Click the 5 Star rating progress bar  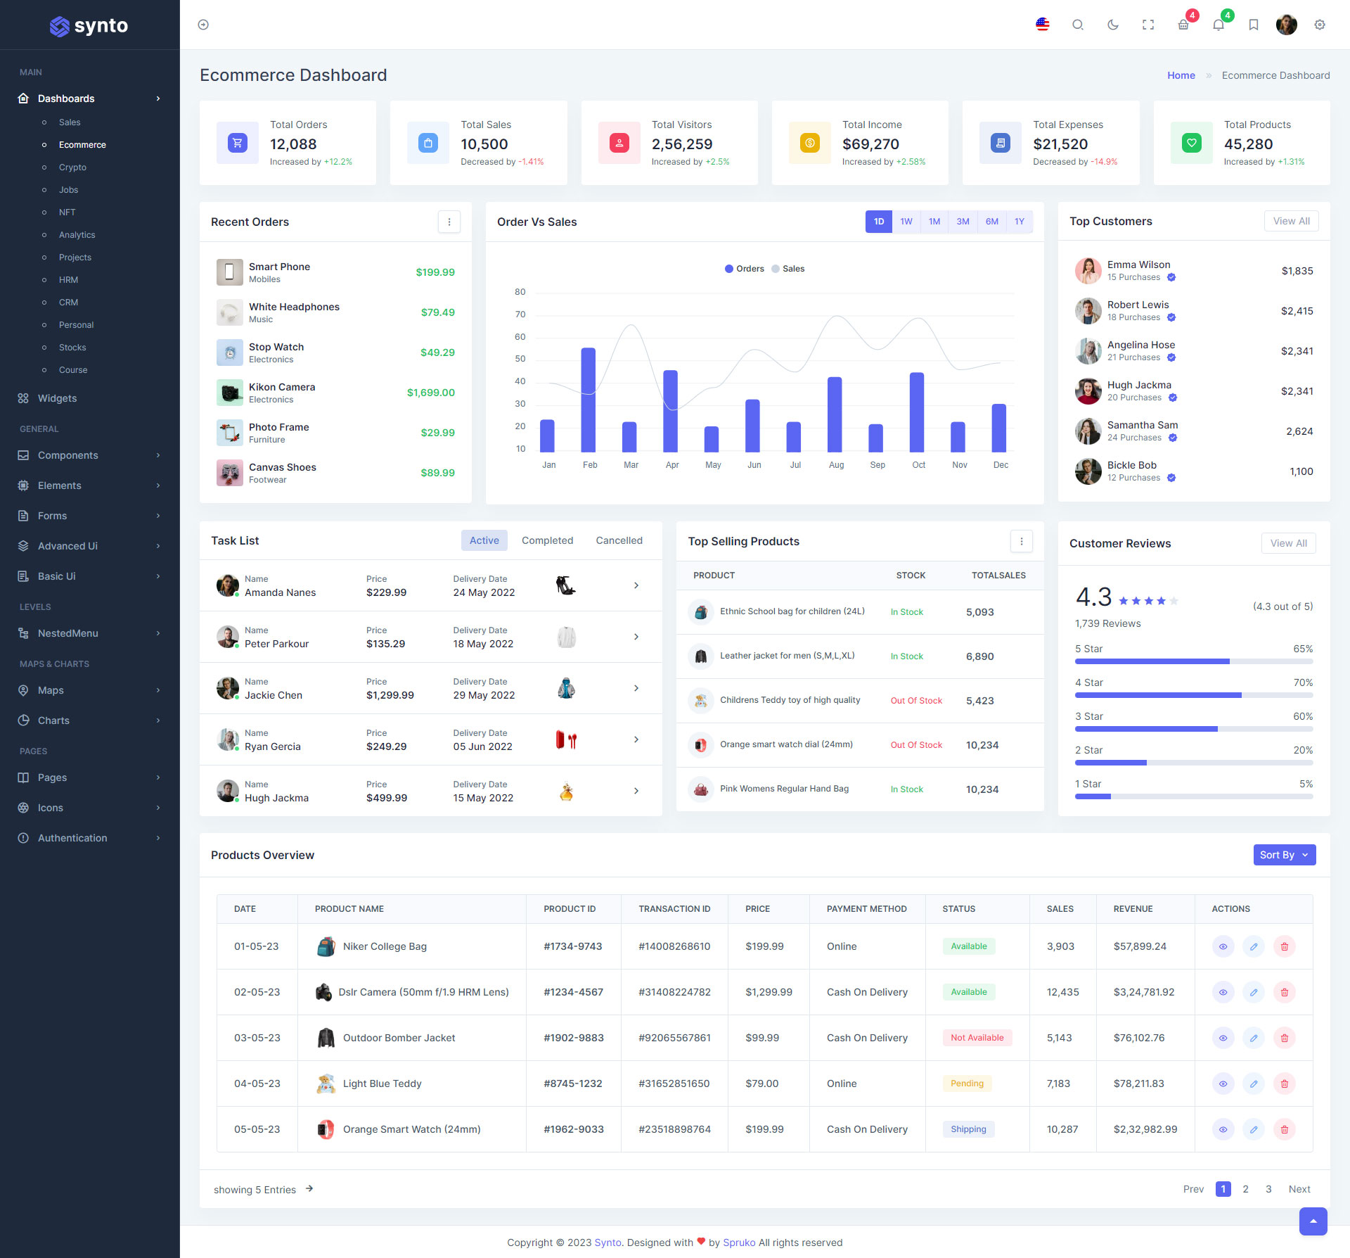point(1193,661)
